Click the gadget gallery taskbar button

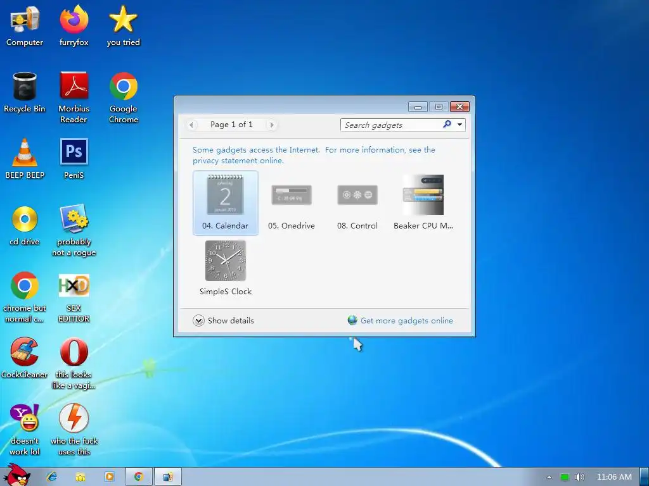coord(168,477)
